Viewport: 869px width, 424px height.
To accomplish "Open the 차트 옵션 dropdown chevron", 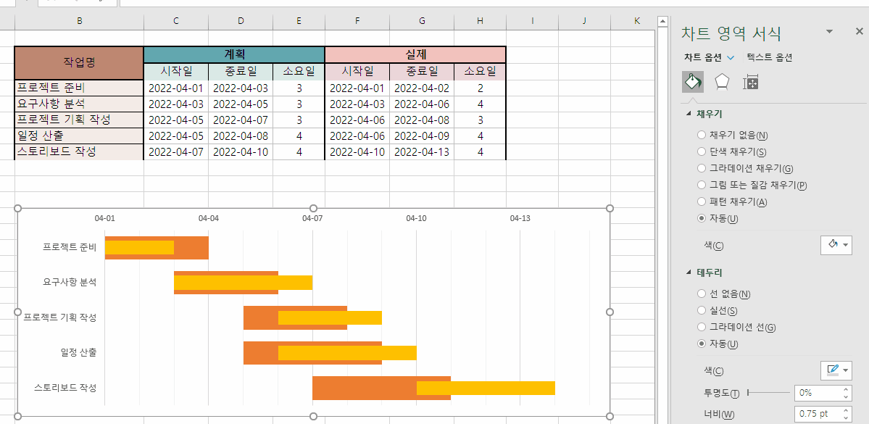I will tap(731, 57).
